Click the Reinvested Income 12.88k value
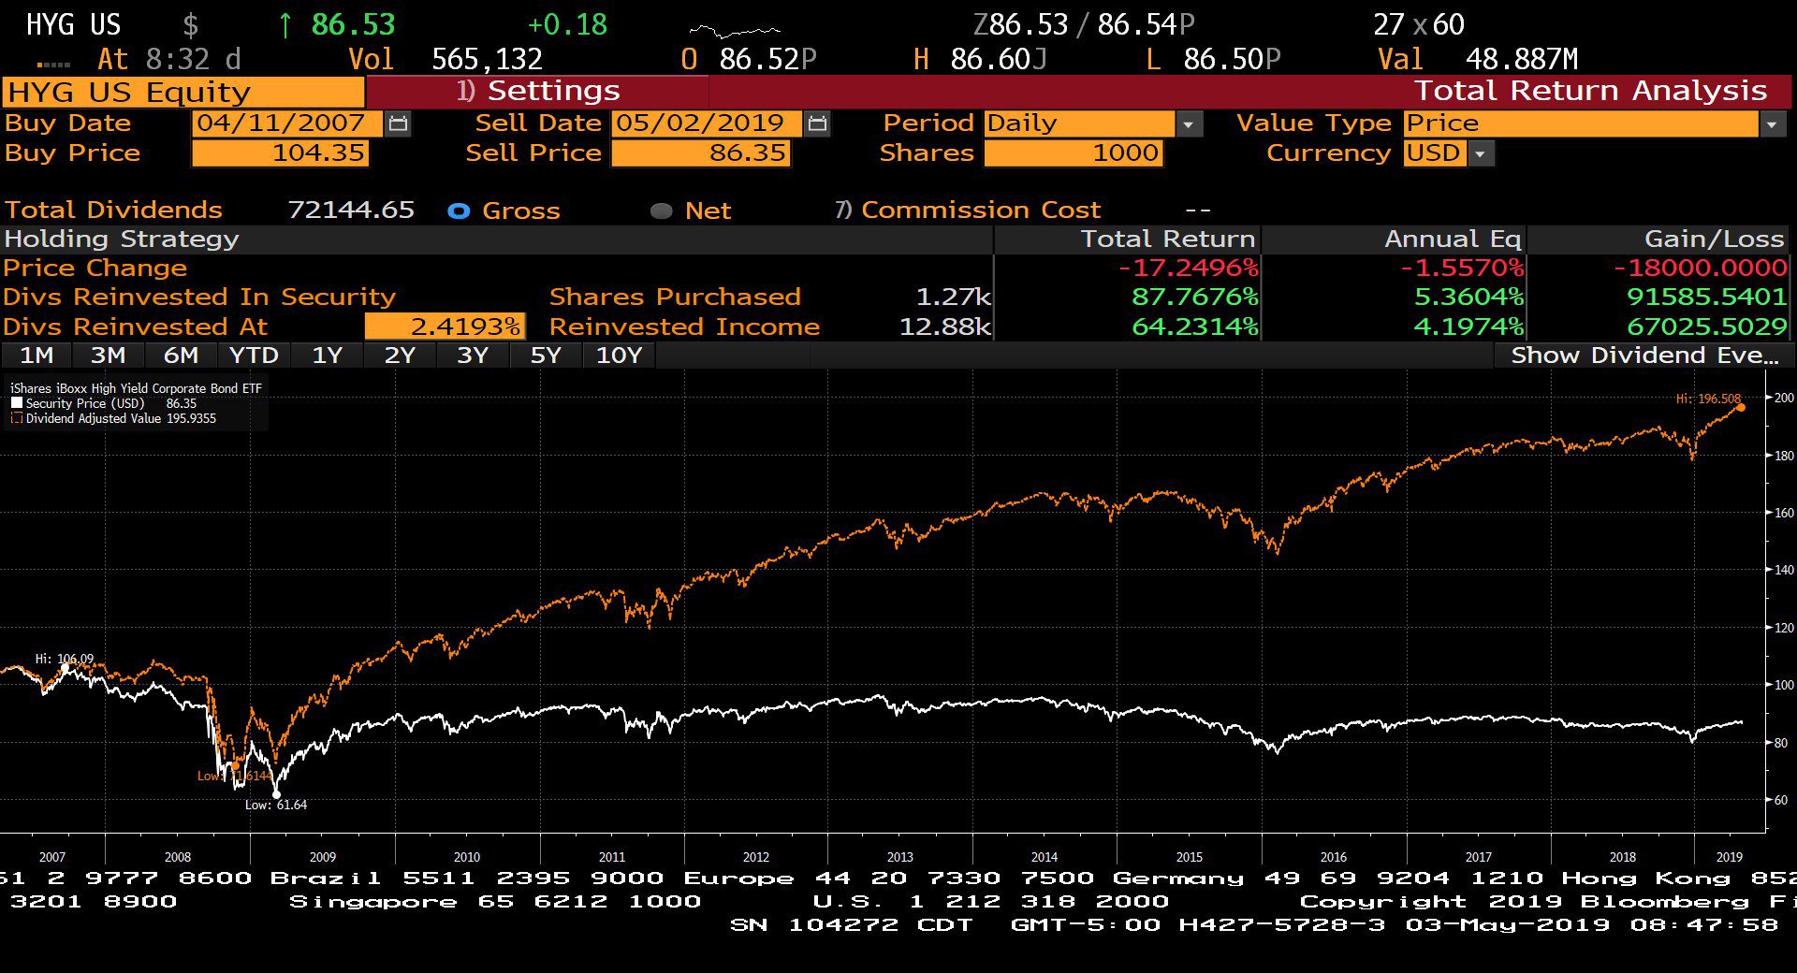This screenshot has height=973, width=1797. coord(944,327)
